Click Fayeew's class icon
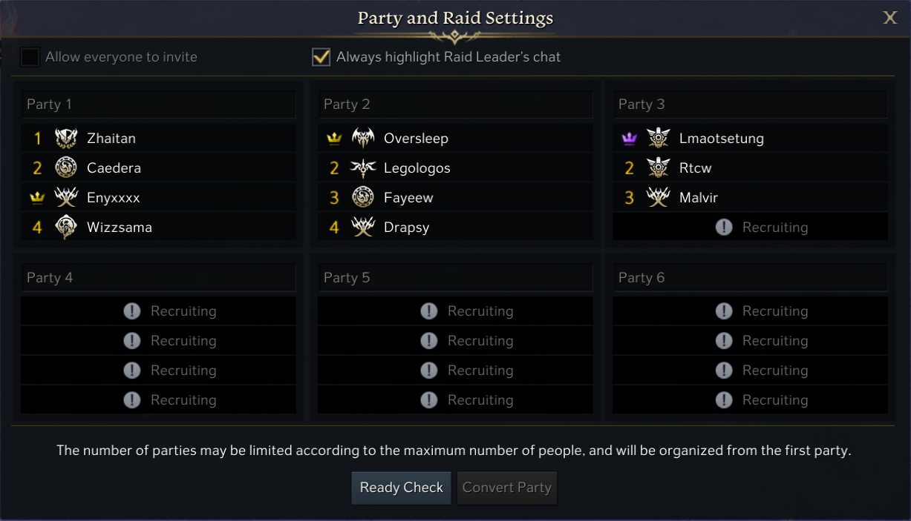 [363, 198]
